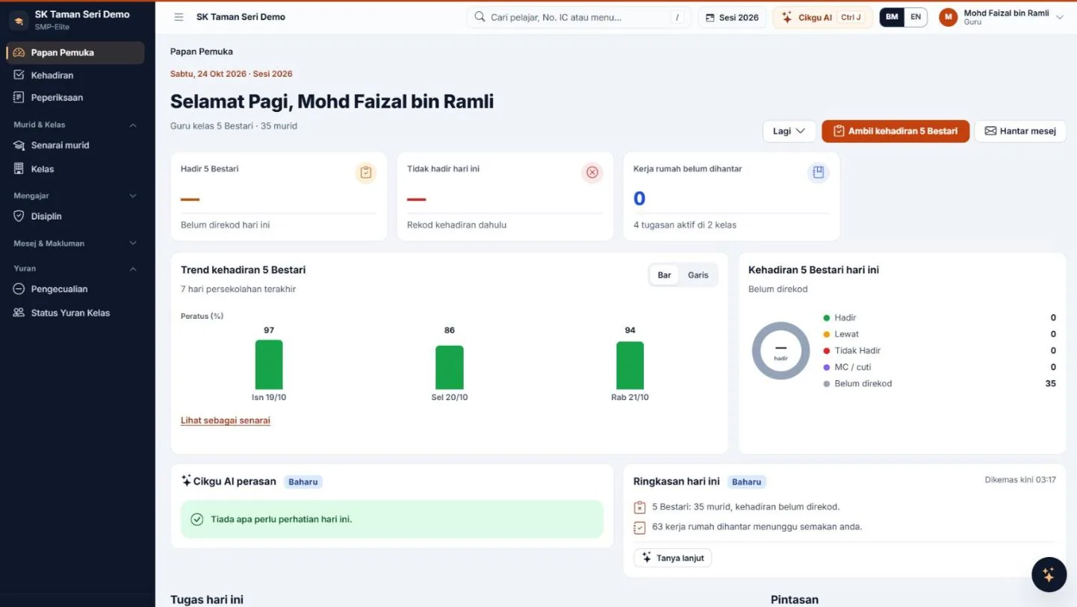Click the sparkle icon next to Cikgu AI perasan
The width and height of the screenshot is (1077, 607).
[x=186, y=481]
